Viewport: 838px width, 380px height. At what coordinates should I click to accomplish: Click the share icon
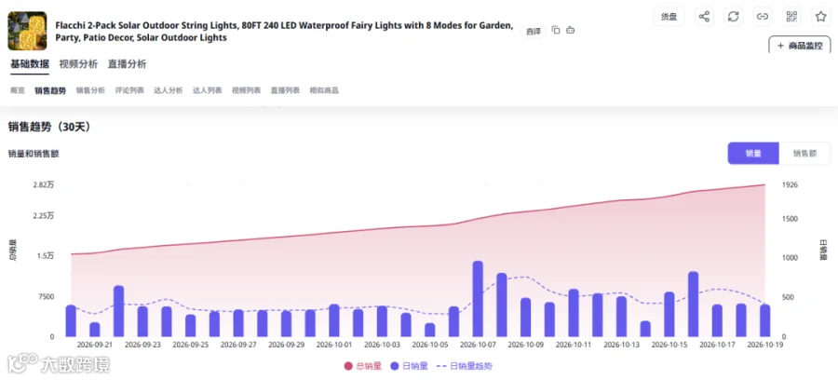point(705,17)
